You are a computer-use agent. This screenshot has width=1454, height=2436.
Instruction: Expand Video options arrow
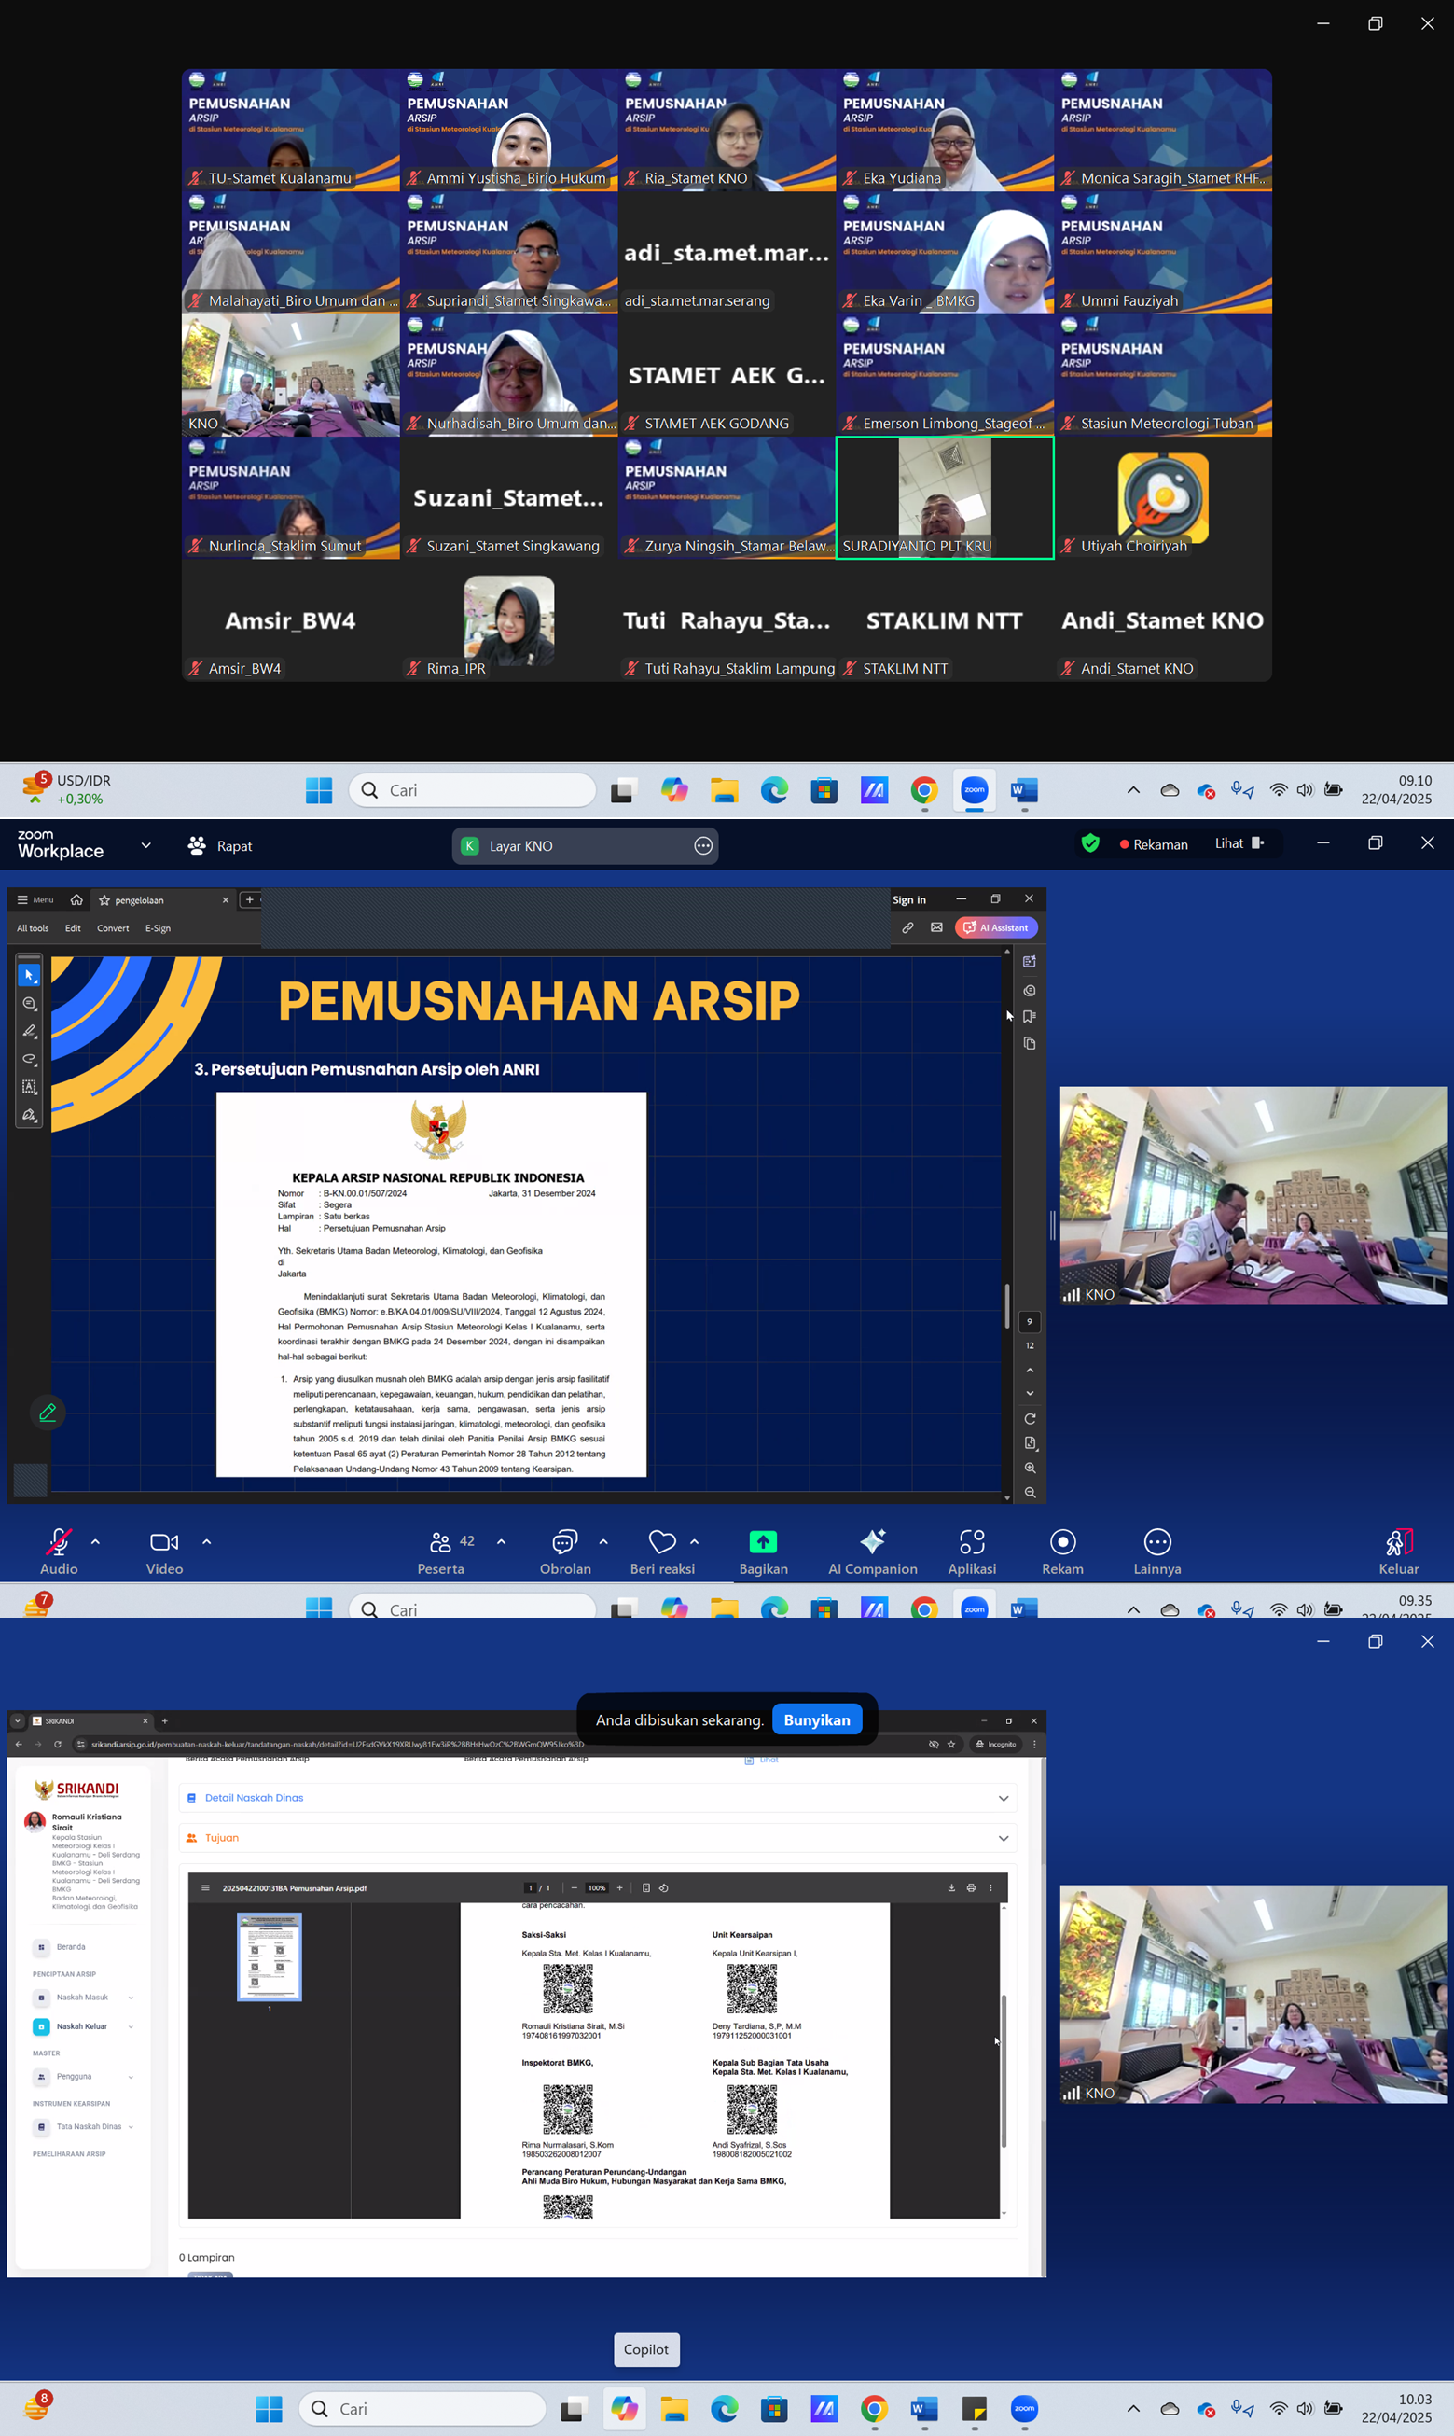(207, 1541)
